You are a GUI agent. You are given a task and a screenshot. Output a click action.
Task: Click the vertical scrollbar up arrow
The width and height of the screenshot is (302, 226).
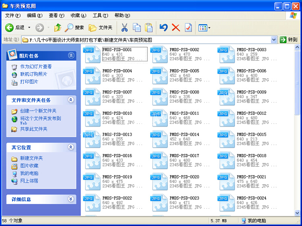click(297, 47)
